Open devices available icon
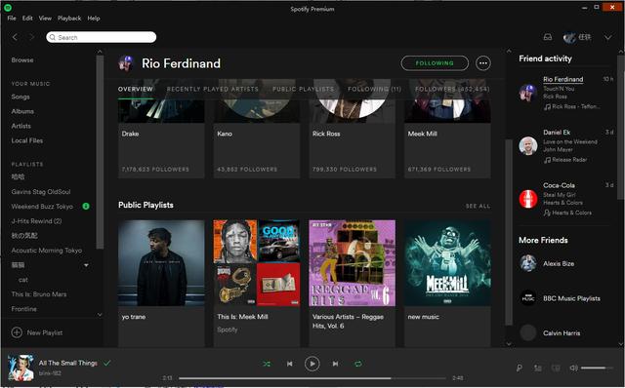This screenshot has height=388, width=625. [x=556, y=369]
